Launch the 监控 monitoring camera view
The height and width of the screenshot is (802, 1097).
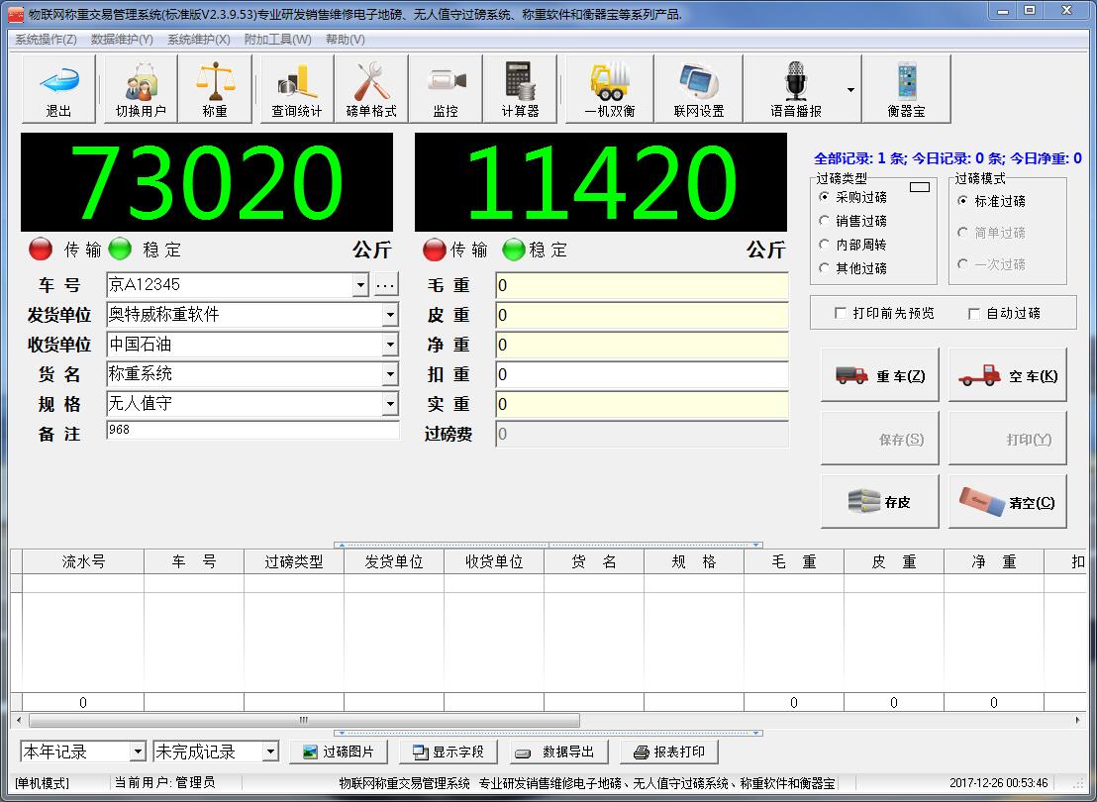point(446,88)
